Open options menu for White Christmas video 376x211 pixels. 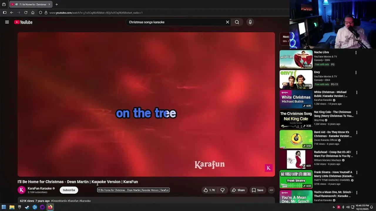tap(357, 93)
